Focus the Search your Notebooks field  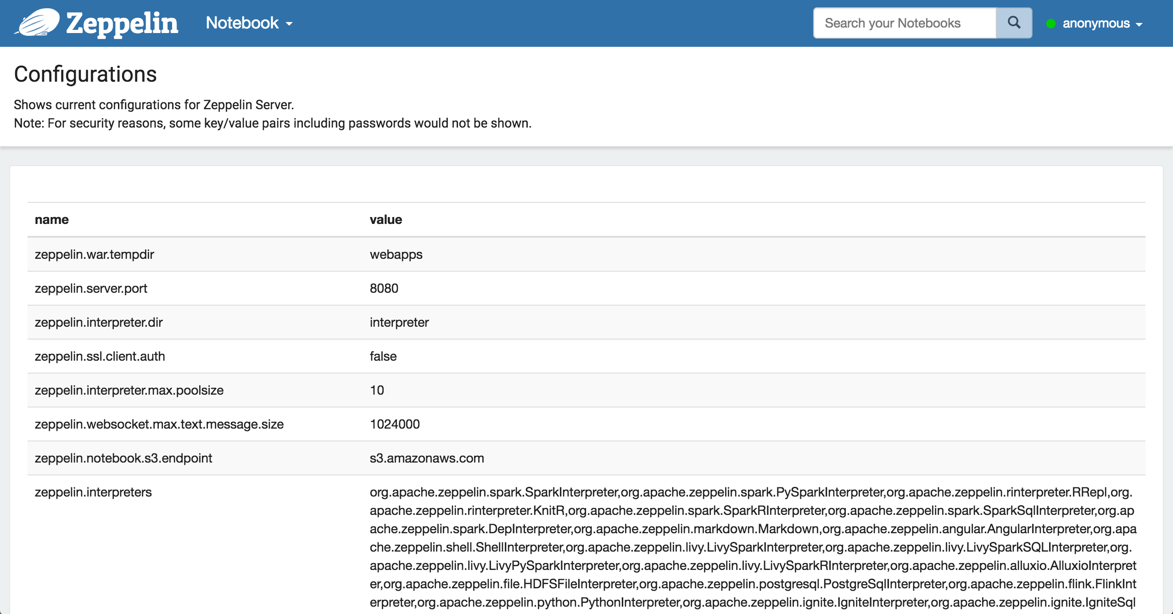point(904,23)
